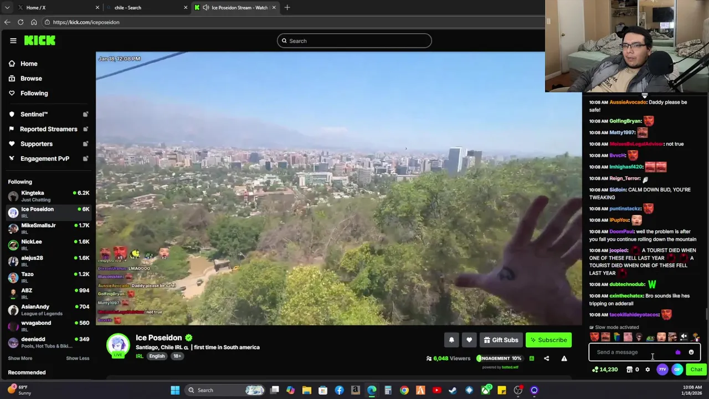Open the Kick hamburger menu
Image resolution: width=709 pixels, height=399 pixels.
[13, 40]
